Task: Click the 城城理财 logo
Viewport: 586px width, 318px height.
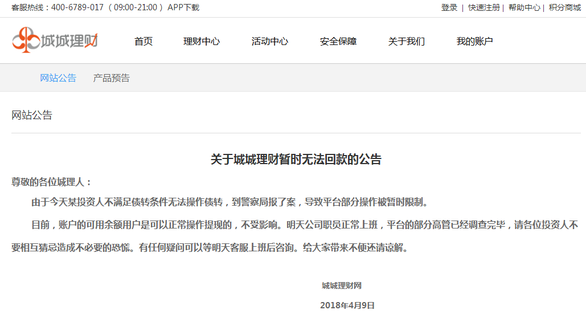Action: point(55,40)
